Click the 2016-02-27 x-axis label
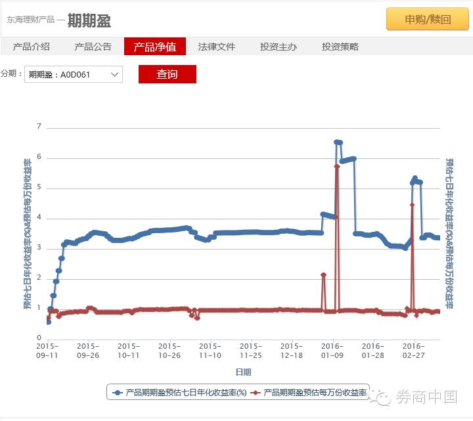 coord(413,351)
